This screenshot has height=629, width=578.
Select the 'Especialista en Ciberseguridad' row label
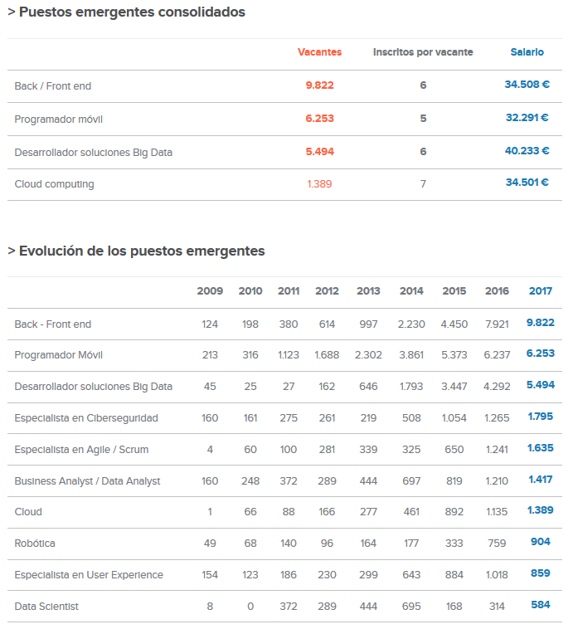(86, 417)
